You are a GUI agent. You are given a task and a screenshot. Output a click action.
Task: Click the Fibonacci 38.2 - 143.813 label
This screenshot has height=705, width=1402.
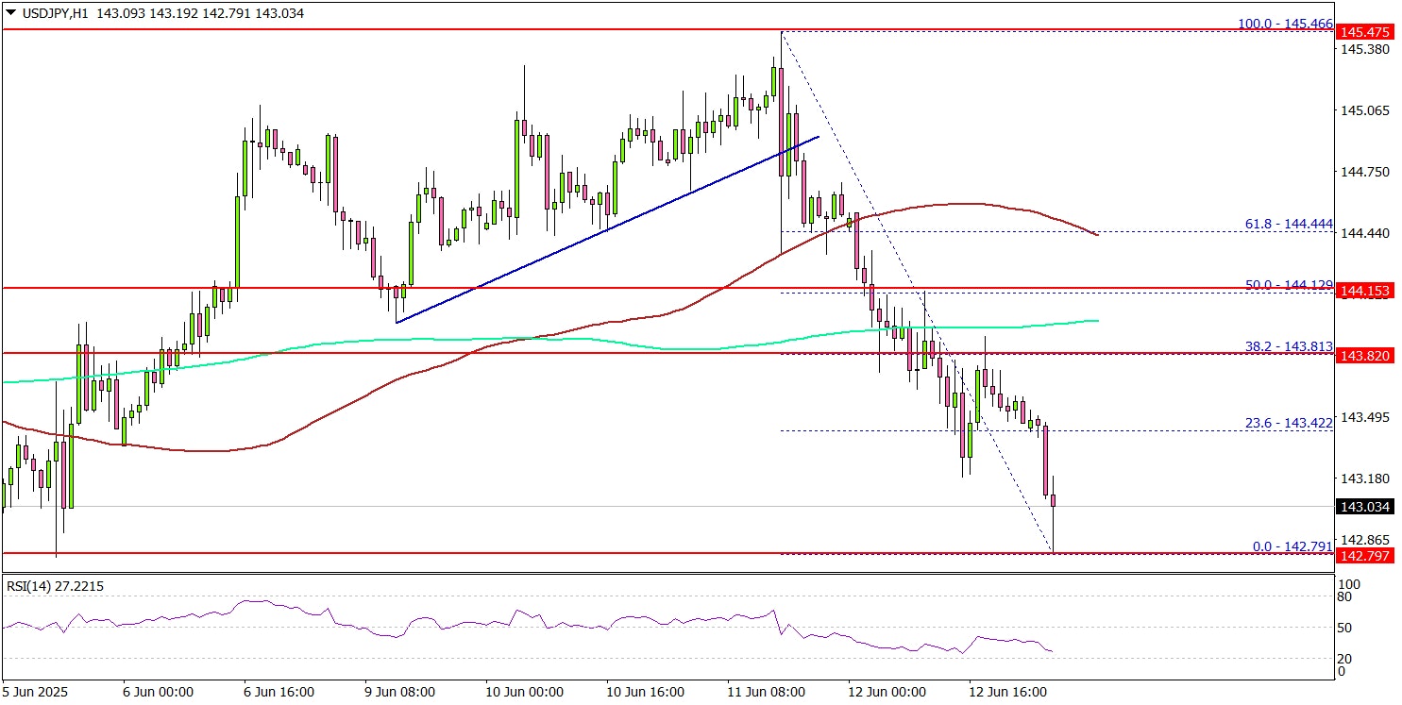(1288, 346)
